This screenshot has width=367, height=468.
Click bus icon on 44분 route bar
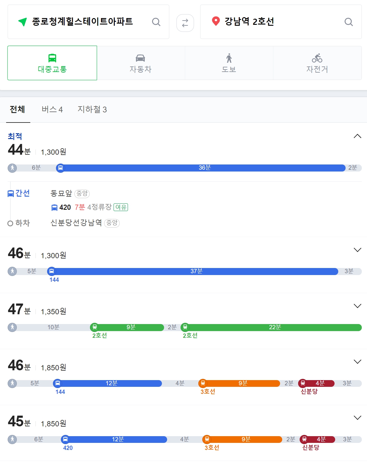[x=61, y=168]
